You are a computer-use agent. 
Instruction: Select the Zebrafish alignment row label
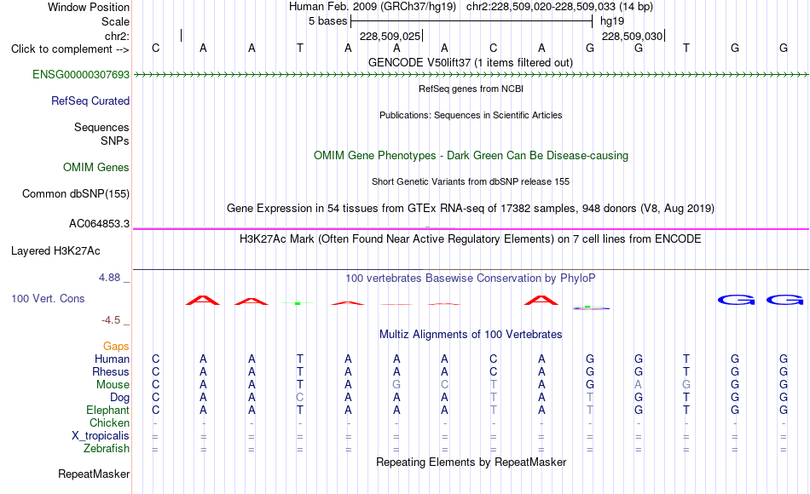click(107, 448)
